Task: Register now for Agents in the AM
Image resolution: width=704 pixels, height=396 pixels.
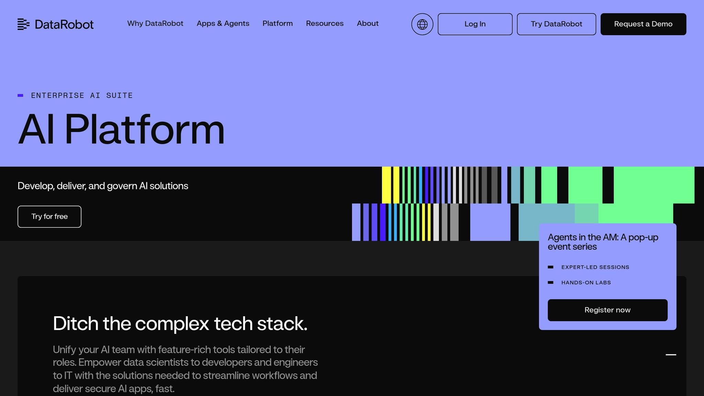Action: [x=607, y=310]
